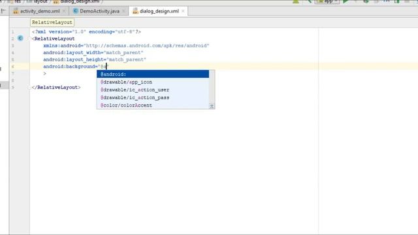This screenshot has width=418, height=235.
Task: Choose @color/colorAccent suggestion
Action: [153, 105]
